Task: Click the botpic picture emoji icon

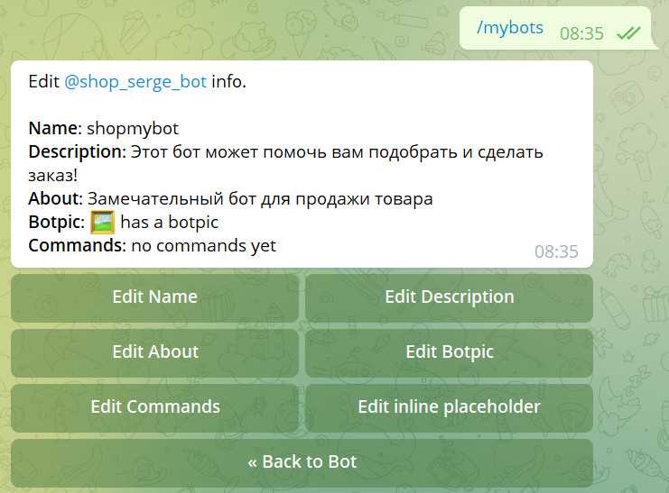Action: click(x=102, y=222)
